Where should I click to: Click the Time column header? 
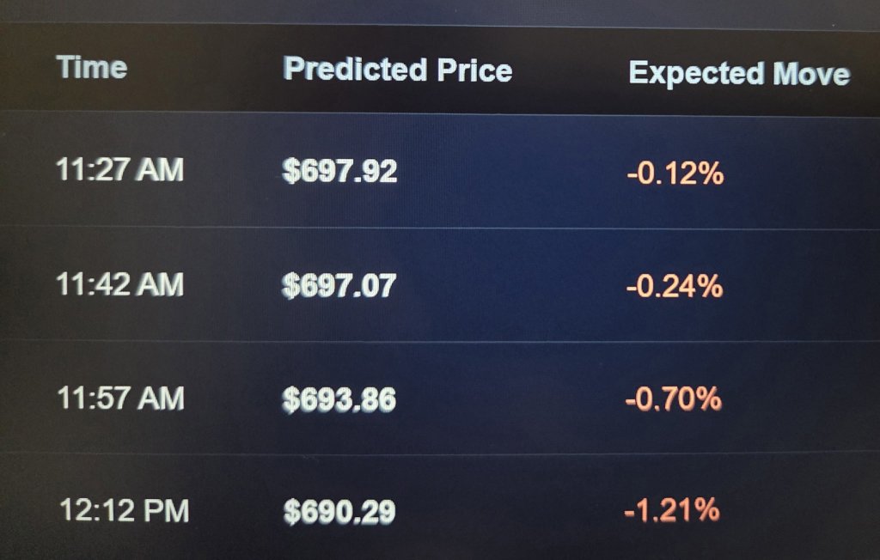pyautogui.click(x=92, y=68)
